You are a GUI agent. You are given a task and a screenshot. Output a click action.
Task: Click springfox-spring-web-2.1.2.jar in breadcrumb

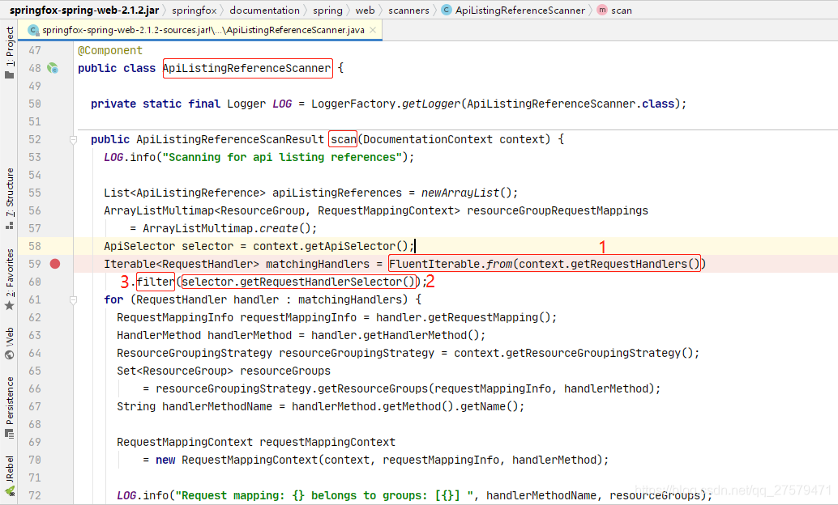click(x=84, y=11)
